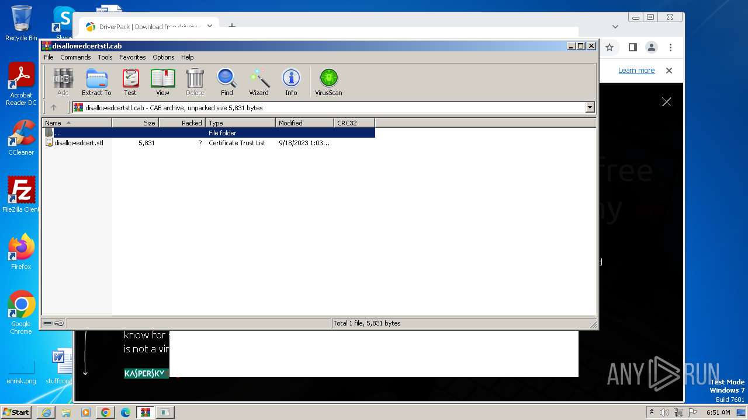Open Edge from the taskbar
The height and width of the screenshot is (420, 748).
(x=126, y=412)
